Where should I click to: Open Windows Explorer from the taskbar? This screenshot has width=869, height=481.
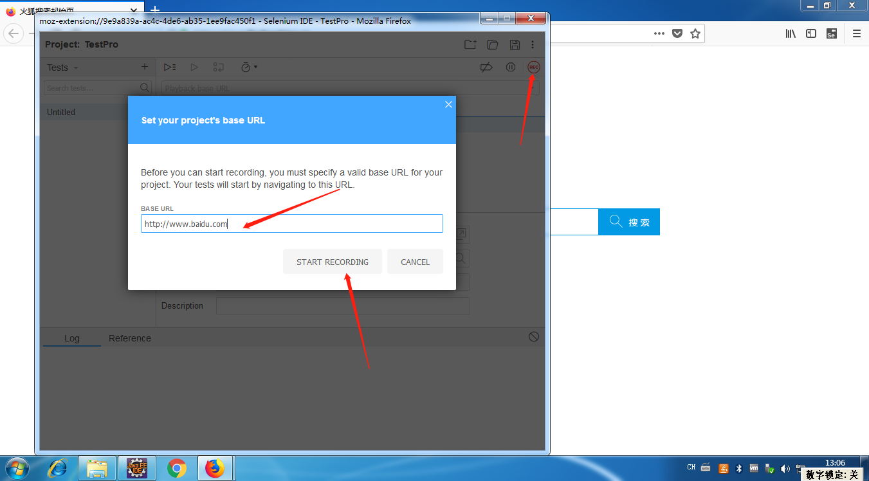pos(97,469)
